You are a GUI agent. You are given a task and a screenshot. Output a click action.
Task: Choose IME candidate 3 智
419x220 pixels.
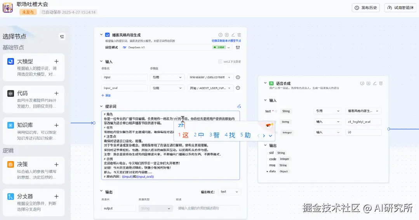click(214, 135)
